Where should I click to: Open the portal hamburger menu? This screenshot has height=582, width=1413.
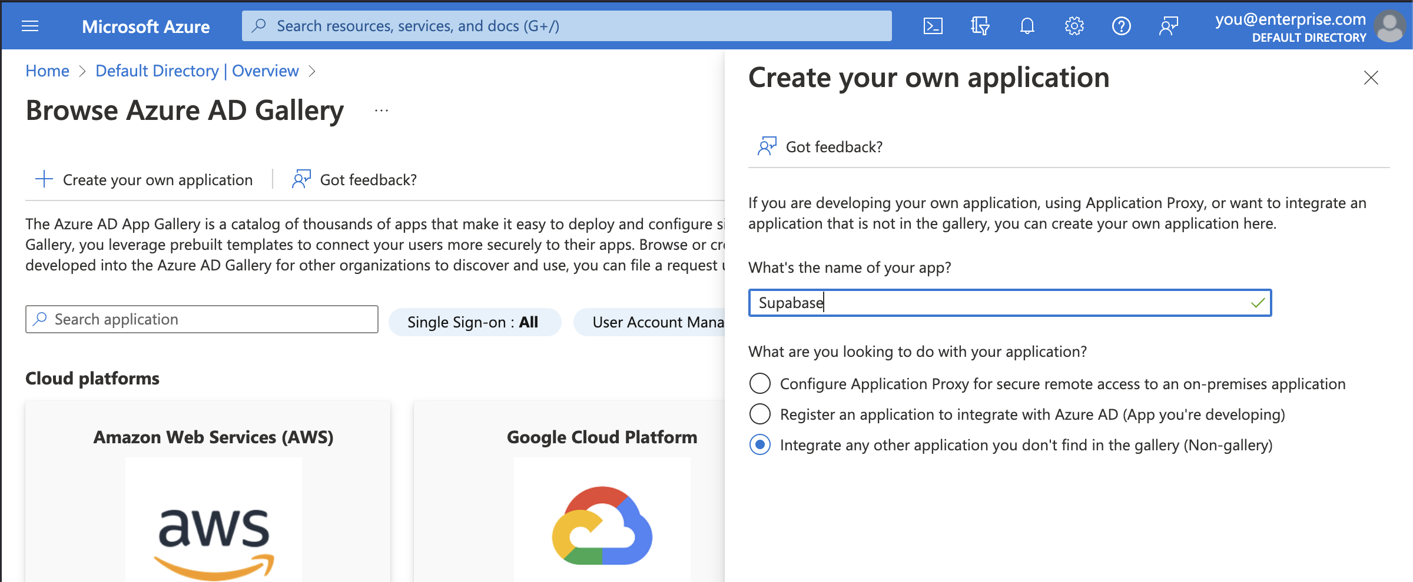29,26
